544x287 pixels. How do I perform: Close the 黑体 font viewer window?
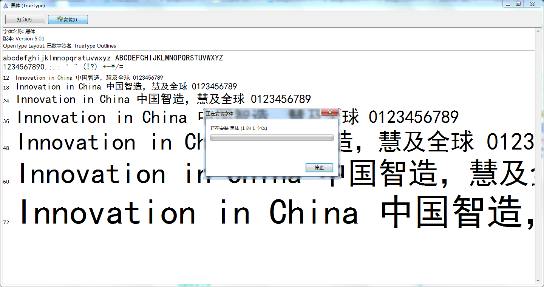[x=533, y=4]
